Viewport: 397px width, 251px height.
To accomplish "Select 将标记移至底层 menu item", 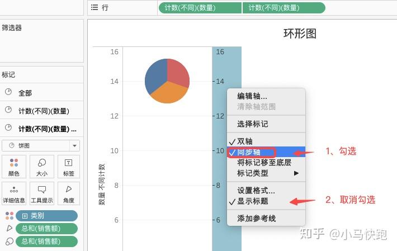I will coord(266,163).
